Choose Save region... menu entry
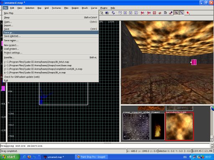Image resolution: width=214 pixels, height=160 pixels. 51,40
